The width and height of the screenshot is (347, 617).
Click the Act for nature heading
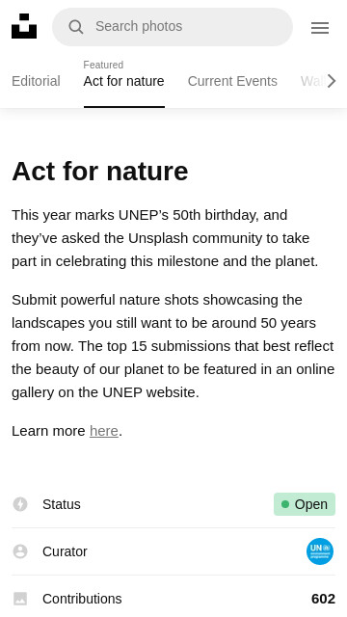(x=100, y=172)
